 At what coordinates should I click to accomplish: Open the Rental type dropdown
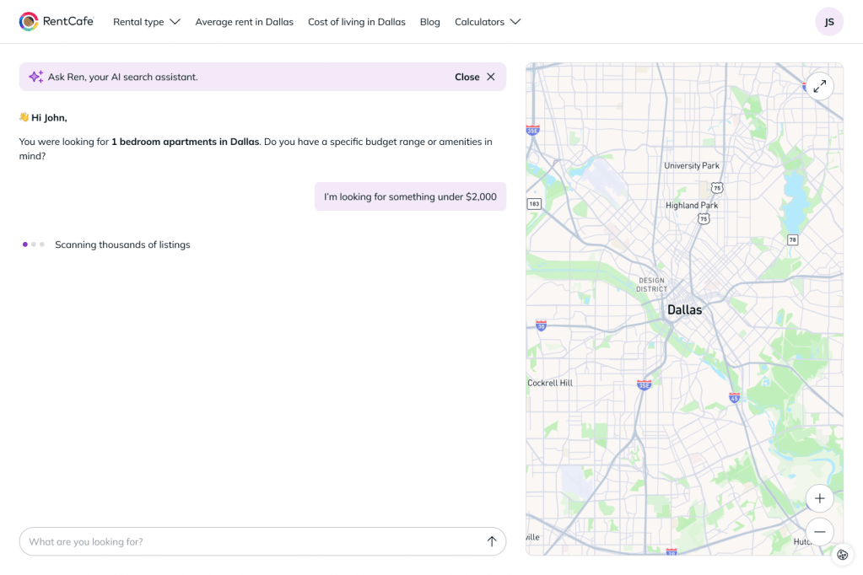click(x=147, y=22)
